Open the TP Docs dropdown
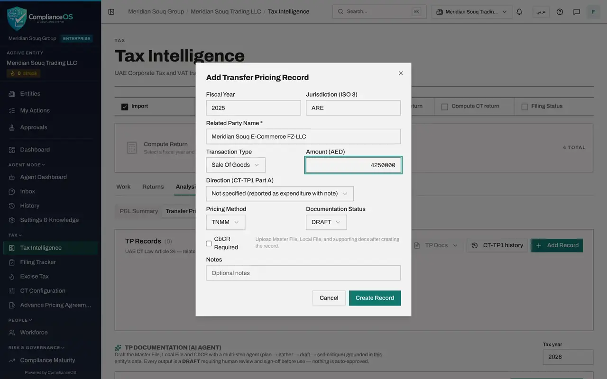 tap(435, 245)
